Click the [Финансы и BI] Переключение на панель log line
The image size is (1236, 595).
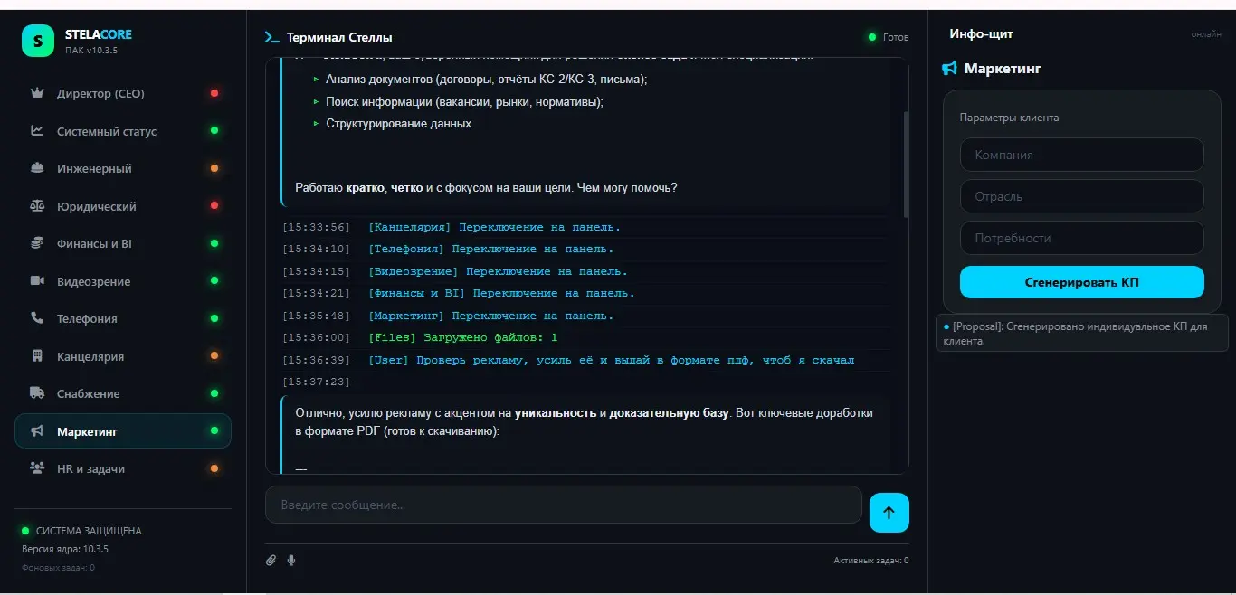coord(501,293)
